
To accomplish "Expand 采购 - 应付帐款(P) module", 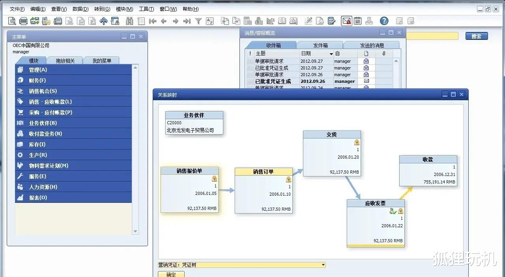I will [73, 112].
